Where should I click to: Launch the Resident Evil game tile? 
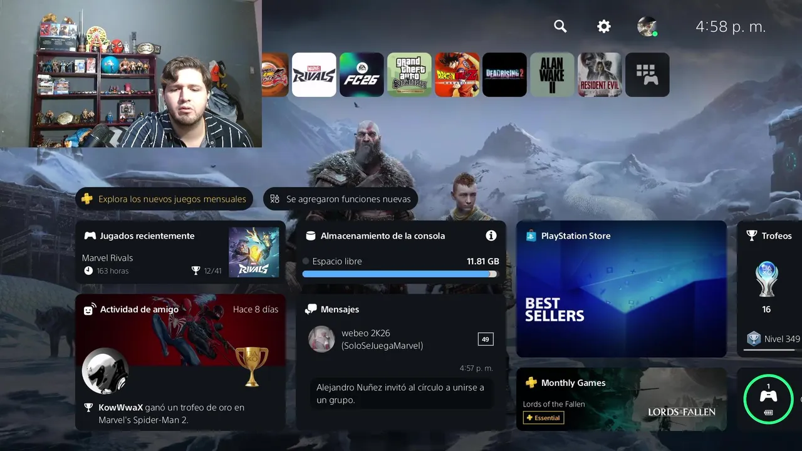point(600,75)
